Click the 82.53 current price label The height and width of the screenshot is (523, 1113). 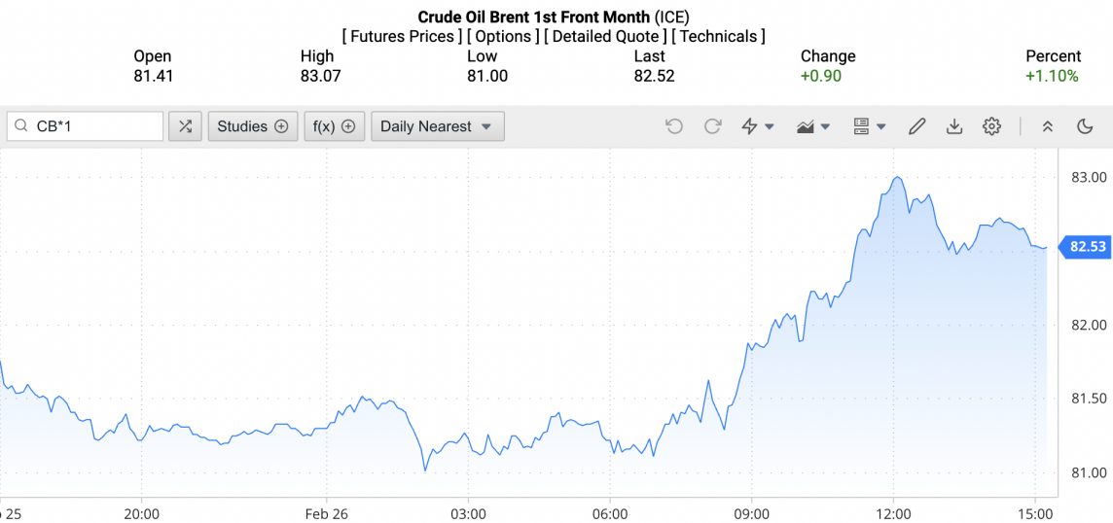click(x=1087, y=247)
